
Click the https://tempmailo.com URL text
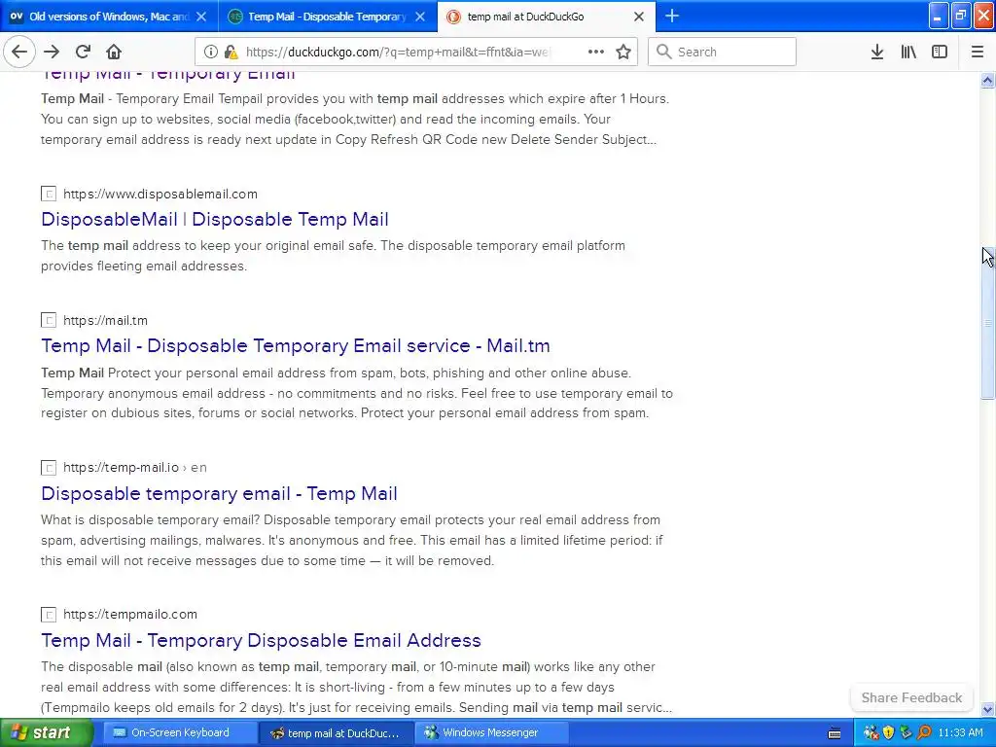pyautogui.click(x=130, y=615)
